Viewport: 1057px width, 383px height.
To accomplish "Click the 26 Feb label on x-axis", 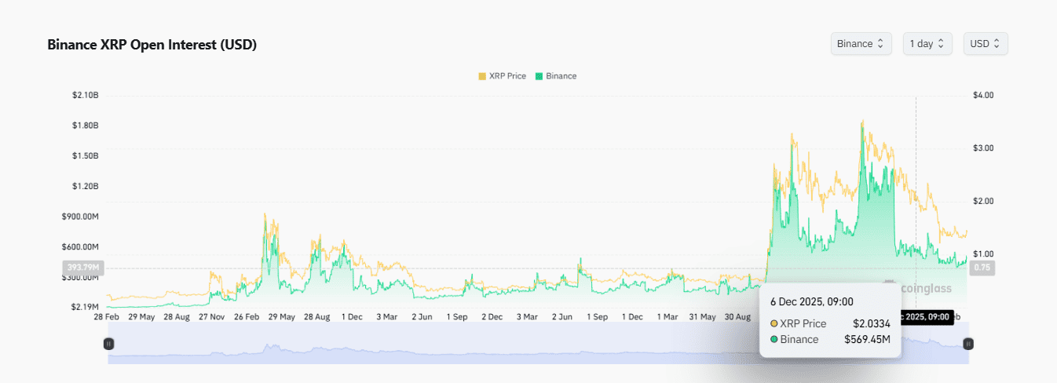I will pos(245,317).
